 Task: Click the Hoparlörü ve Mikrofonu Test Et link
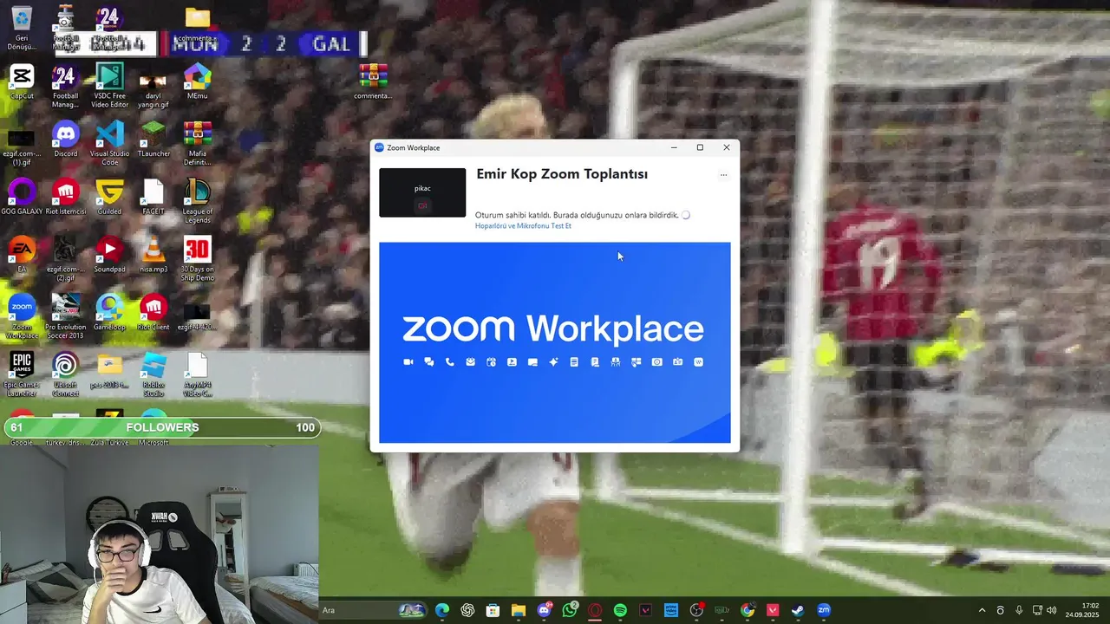[x=523, y=226]
